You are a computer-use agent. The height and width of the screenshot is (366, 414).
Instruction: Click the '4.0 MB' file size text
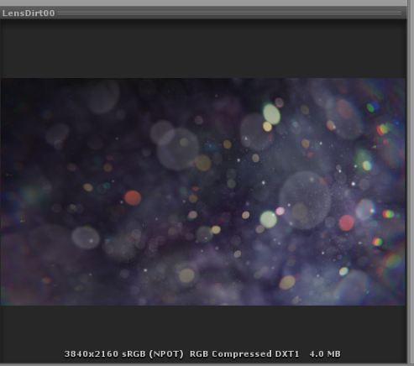coord(325,354)
